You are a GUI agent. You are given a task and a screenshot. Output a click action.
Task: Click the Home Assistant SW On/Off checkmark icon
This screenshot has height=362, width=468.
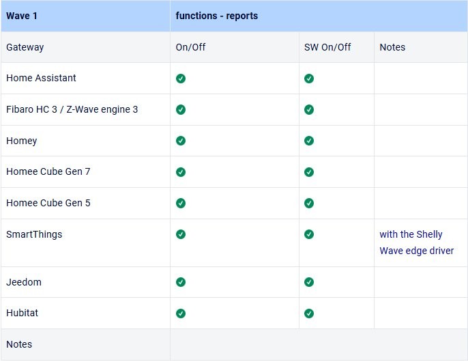click(309, 79)
